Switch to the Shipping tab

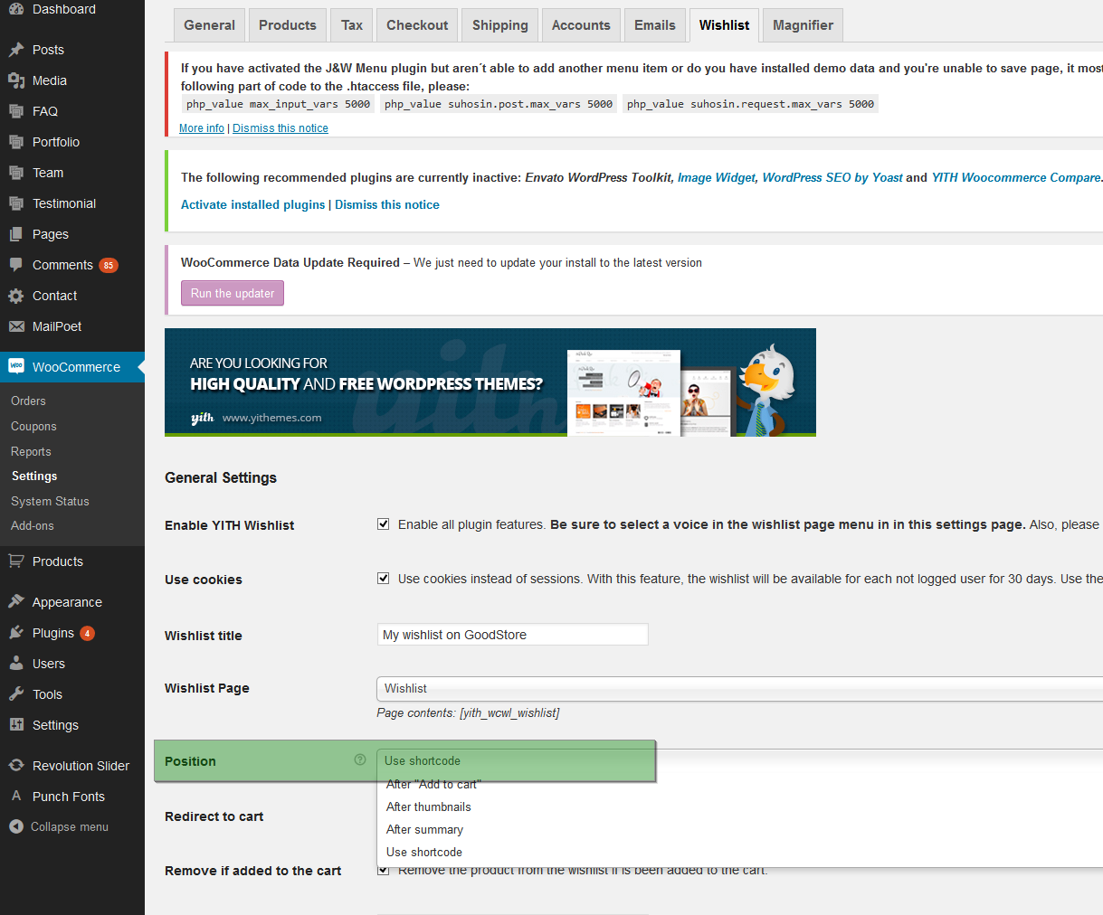pos(499,25)
